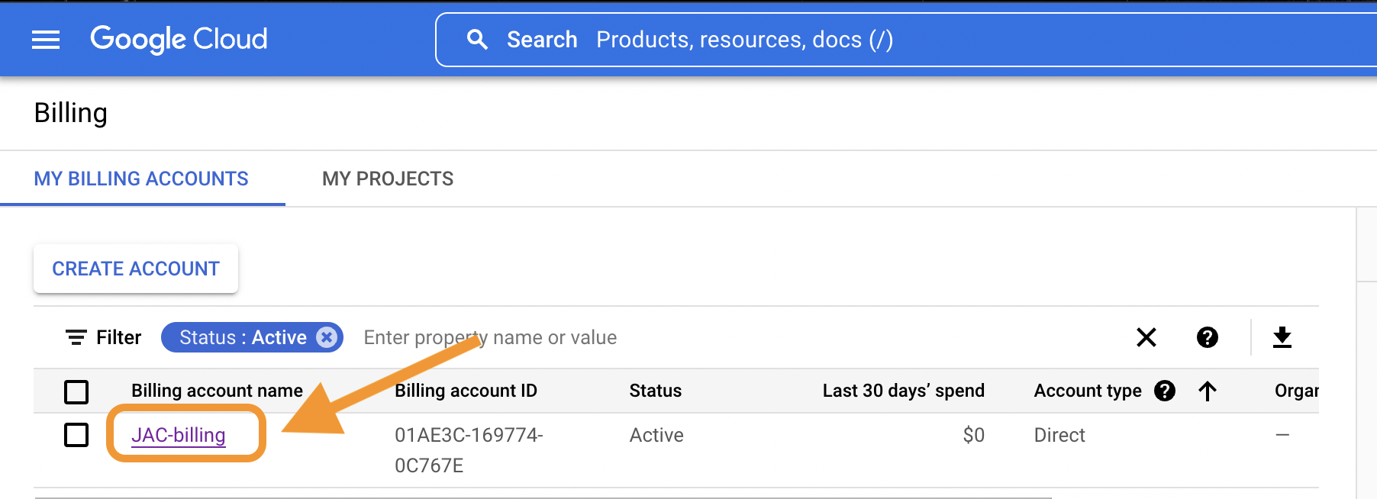This screenshot has width=1377, height=499.
Task: Open the Account type help tooltip icon
Action: [x=1165, y=391]
